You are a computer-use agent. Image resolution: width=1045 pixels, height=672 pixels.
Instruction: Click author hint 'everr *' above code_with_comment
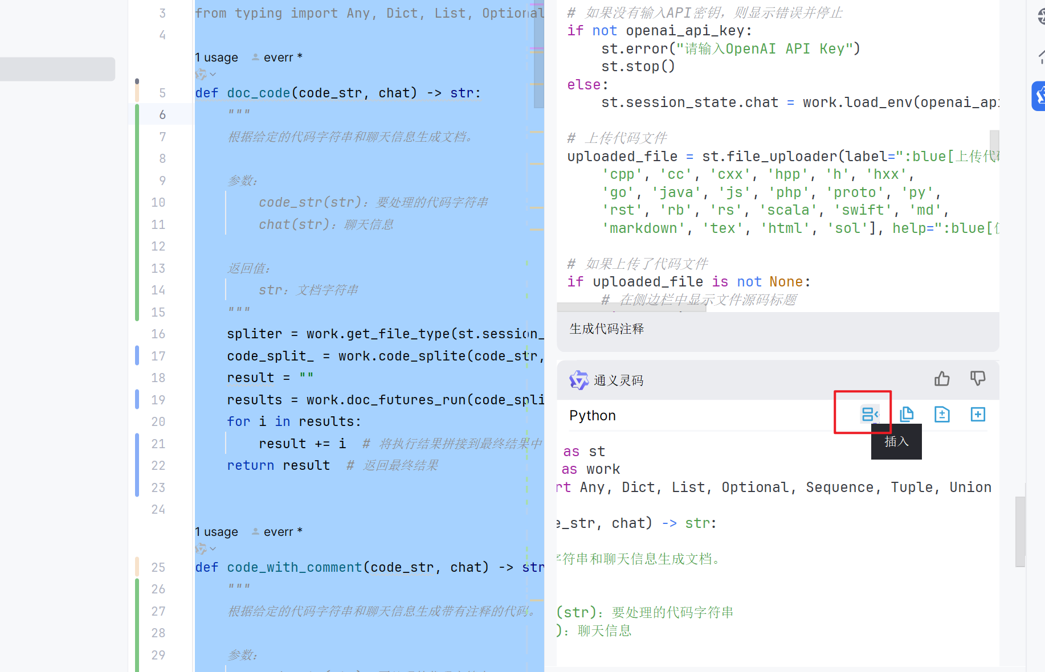[277, 532]
